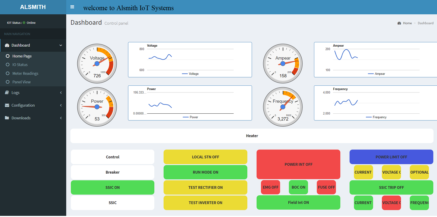The image size is (437, 217).
Task: Click the Home breadcrumb link
Action: pyautogui.click(x=407, y=23)
